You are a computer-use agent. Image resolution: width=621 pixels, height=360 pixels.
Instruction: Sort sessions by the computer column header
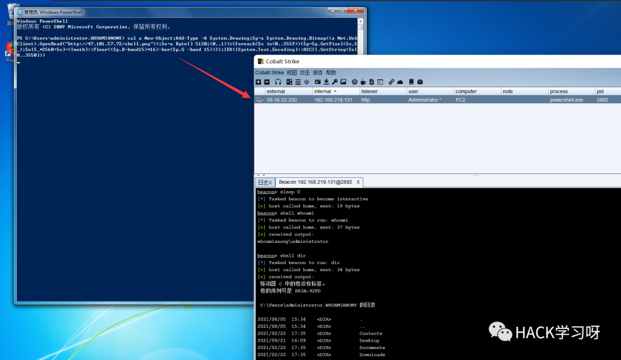[x=477, y=91]
